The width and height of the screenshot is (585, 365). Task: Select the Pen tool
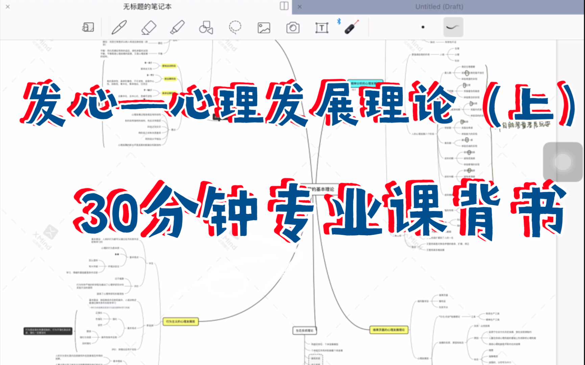119,27
